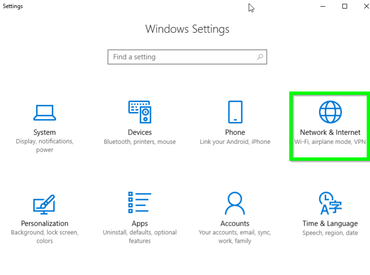Select the Network & Internet label
Viewport: 370px width, 275px height.
coord(330,132)
